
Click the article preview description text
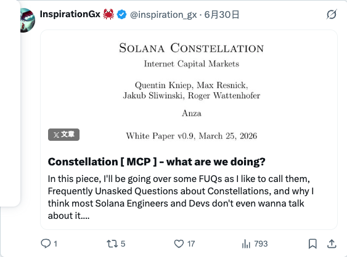(x=181, y=197)
